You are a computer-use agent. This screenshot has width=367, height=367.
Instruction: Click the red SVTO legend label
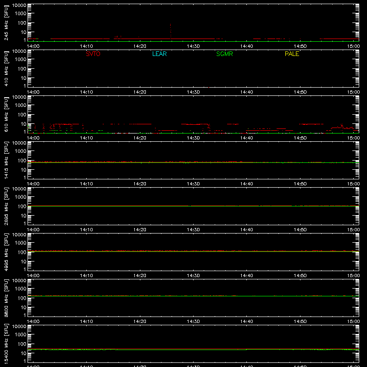(93, 54)
